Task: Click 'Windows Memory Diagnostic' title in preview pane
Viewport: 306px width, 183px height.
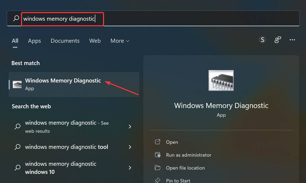Action: coord(221,106)
